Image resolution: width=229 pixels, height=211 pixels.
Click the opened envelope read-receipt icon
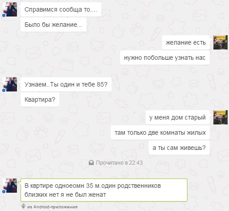pos(91,162)
